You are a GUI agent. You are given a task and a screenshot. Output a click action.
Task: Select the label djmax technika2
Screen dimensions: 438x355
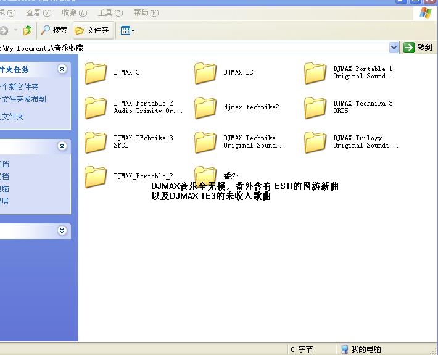(x=251, y=107)
